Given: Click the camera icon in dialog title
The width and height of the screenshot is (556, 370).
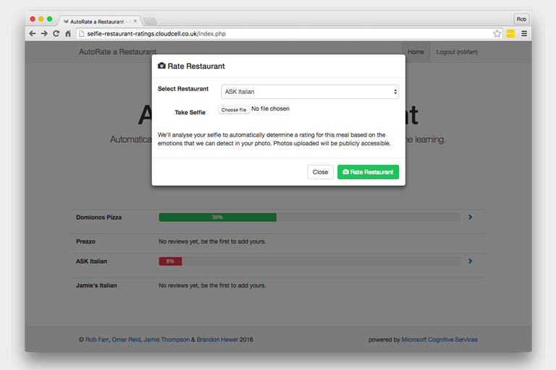Looking at the screenshot, I should pyautogui.click(x=161, y=66).
